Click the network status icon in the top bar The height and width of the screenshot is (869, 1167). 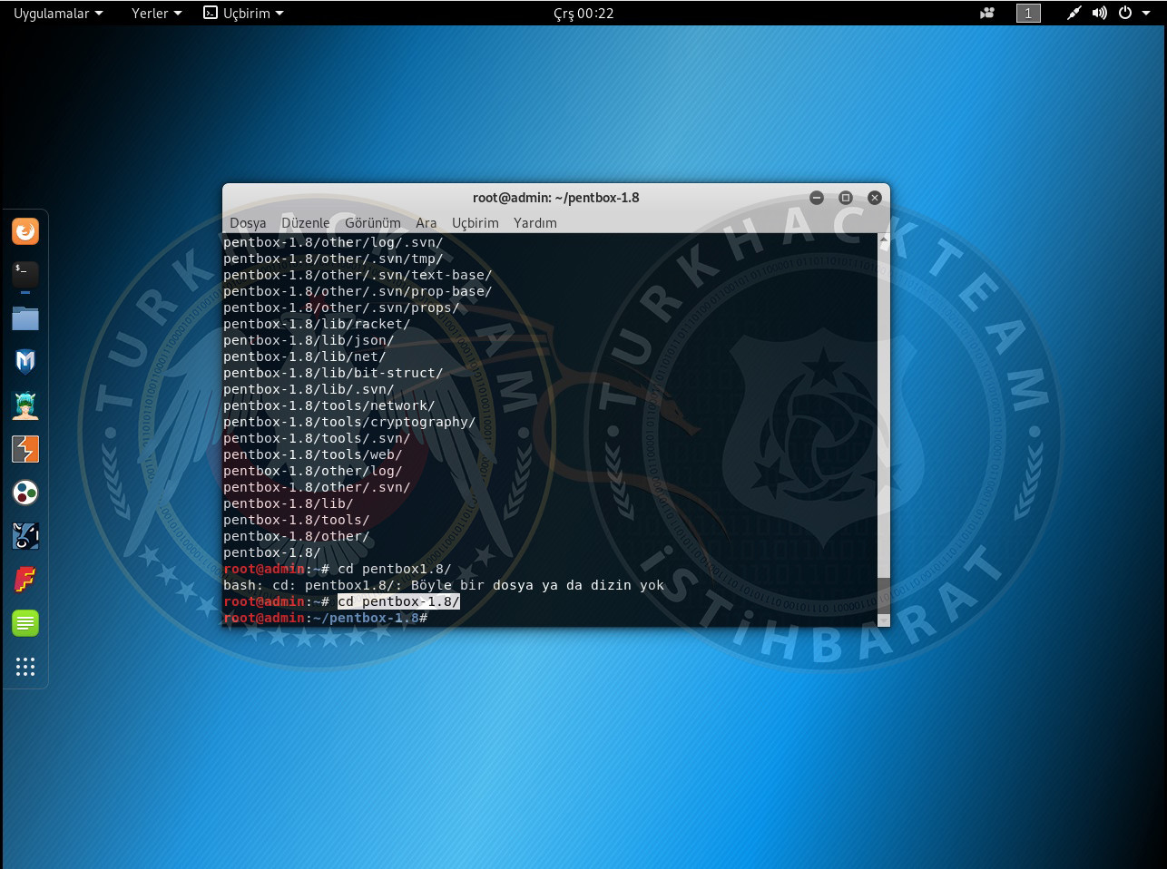pos(1074,14)
